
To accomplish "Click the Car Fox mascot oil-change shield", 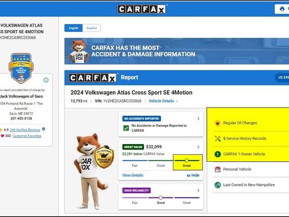I will [104, 157].
